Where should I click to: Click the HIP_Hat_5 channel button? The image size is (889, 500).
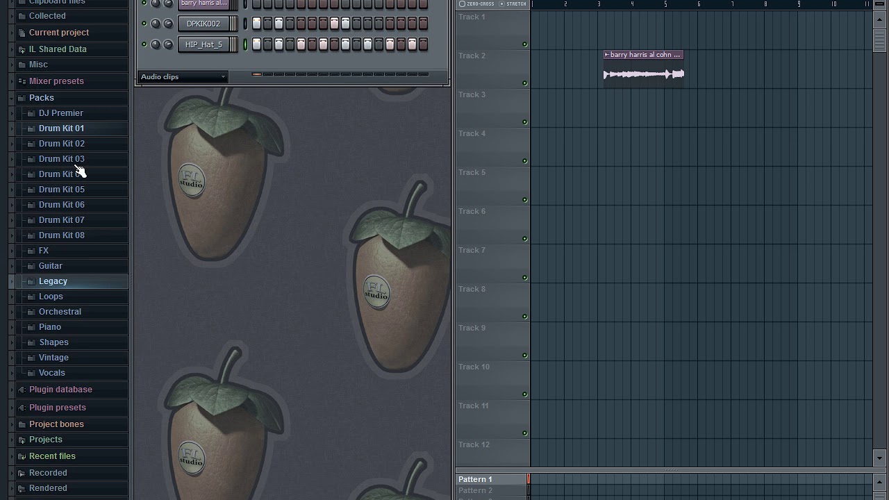click(x=203, y=44)
